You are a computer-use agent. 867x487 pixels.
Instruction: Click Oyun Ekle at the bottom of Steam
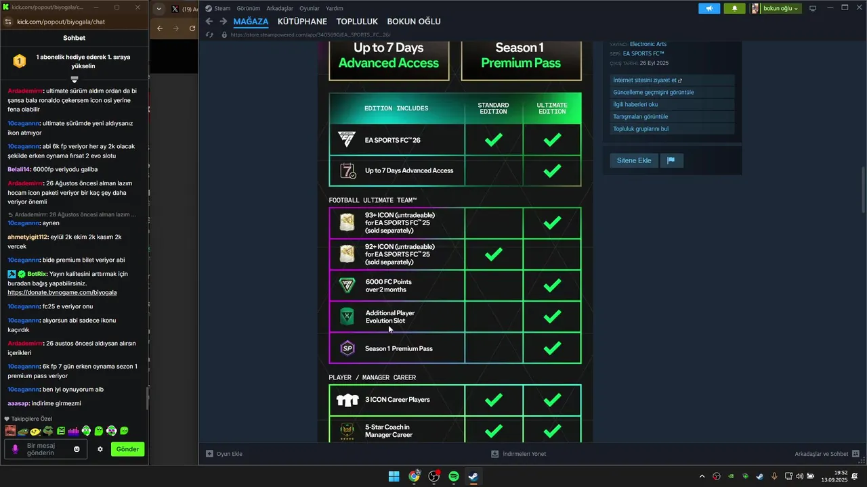point(224,454)
